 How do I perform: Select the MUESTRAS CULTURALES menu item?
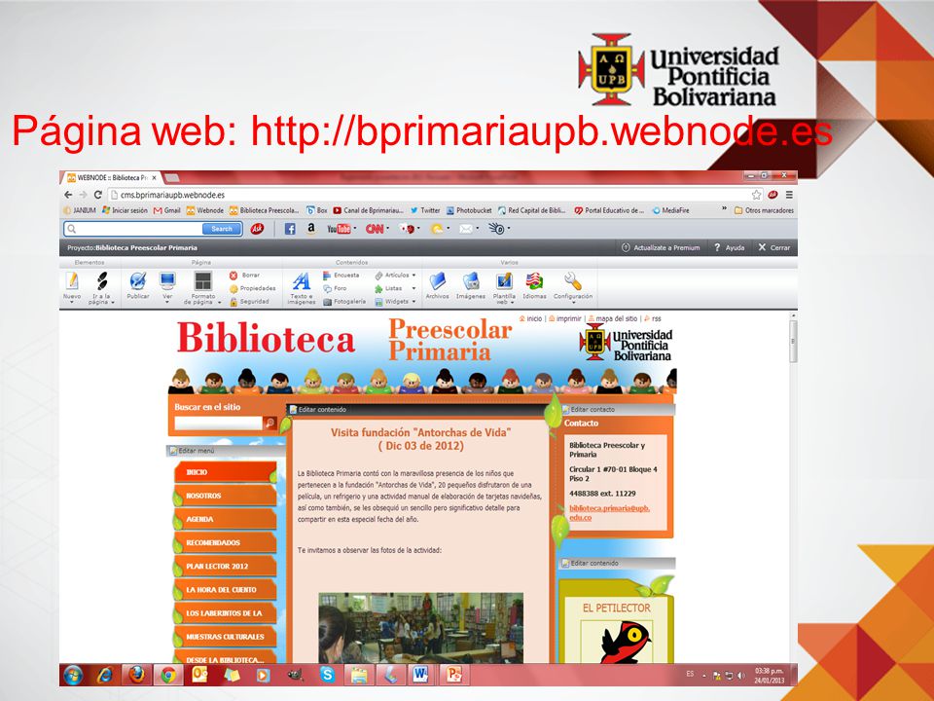coord(225,637)
